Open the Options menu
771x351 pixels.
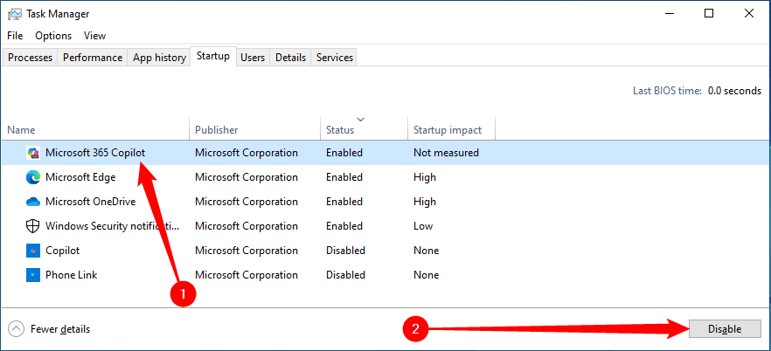pos(53,36)
